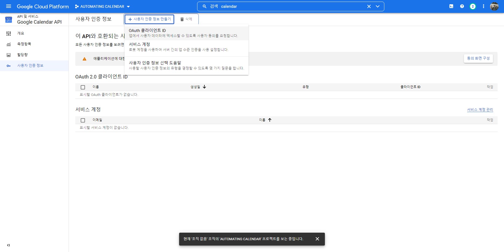Dismiss the project notification toast
This screenshot has width=504, height=252.
click(x=317, y=239)
